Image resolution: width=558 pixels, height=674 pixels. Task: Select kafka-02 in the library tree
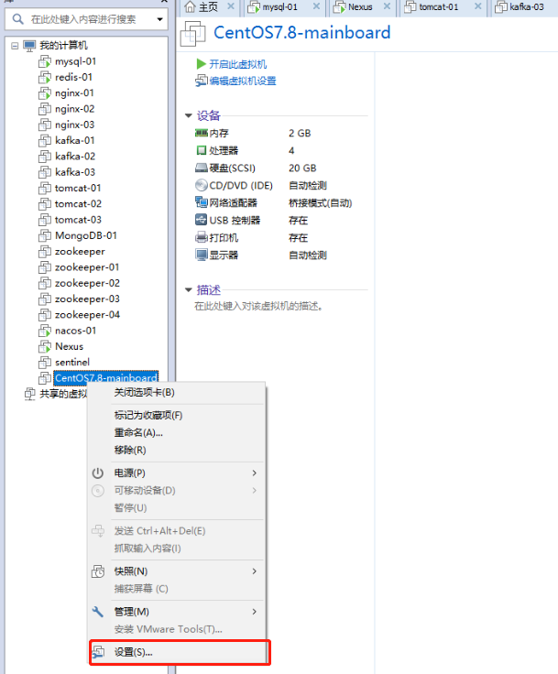click(75, 157)
